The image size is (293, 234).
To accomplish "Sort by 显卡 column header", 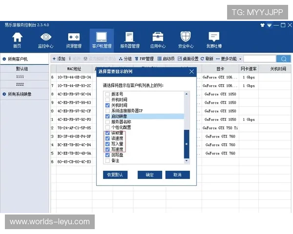I will 220,69.
